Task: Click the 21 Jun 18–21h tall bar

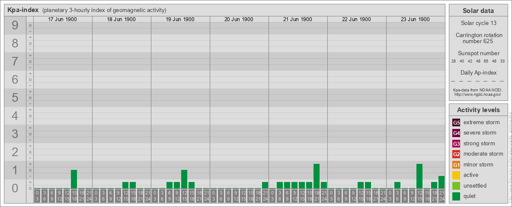Action: [x=317, y=176]
